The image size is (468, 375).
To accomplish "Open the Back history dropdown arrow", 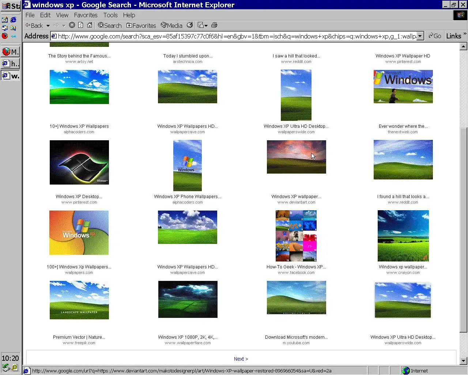I will [48, 26].
